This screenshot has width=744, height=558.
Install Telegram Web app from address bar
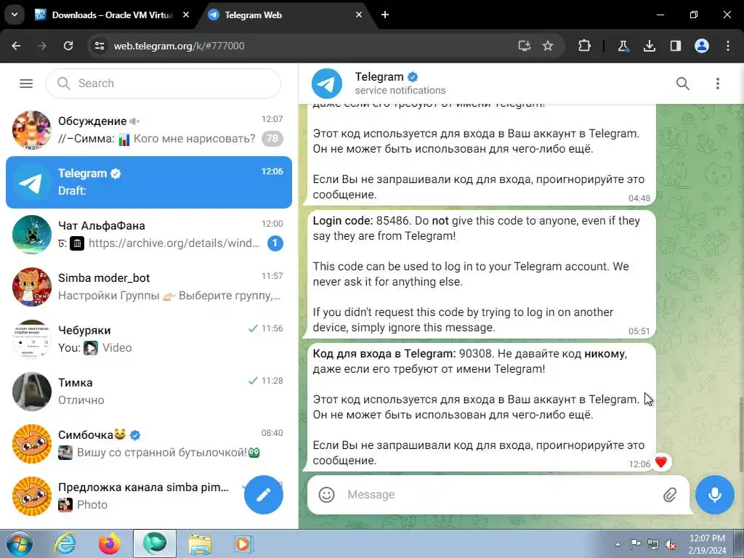(524, 46)
